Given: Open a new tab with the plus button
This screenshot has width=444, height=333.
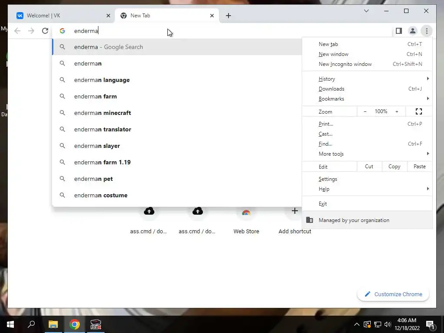Looking at the screenshot, I should tap(229, 16).
